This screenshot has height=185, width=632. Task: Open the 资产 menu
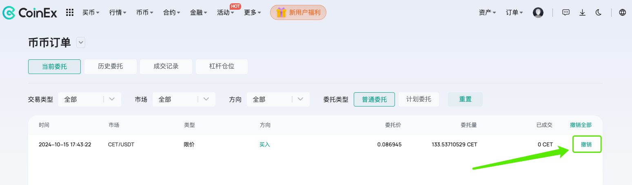click(487, 13)
